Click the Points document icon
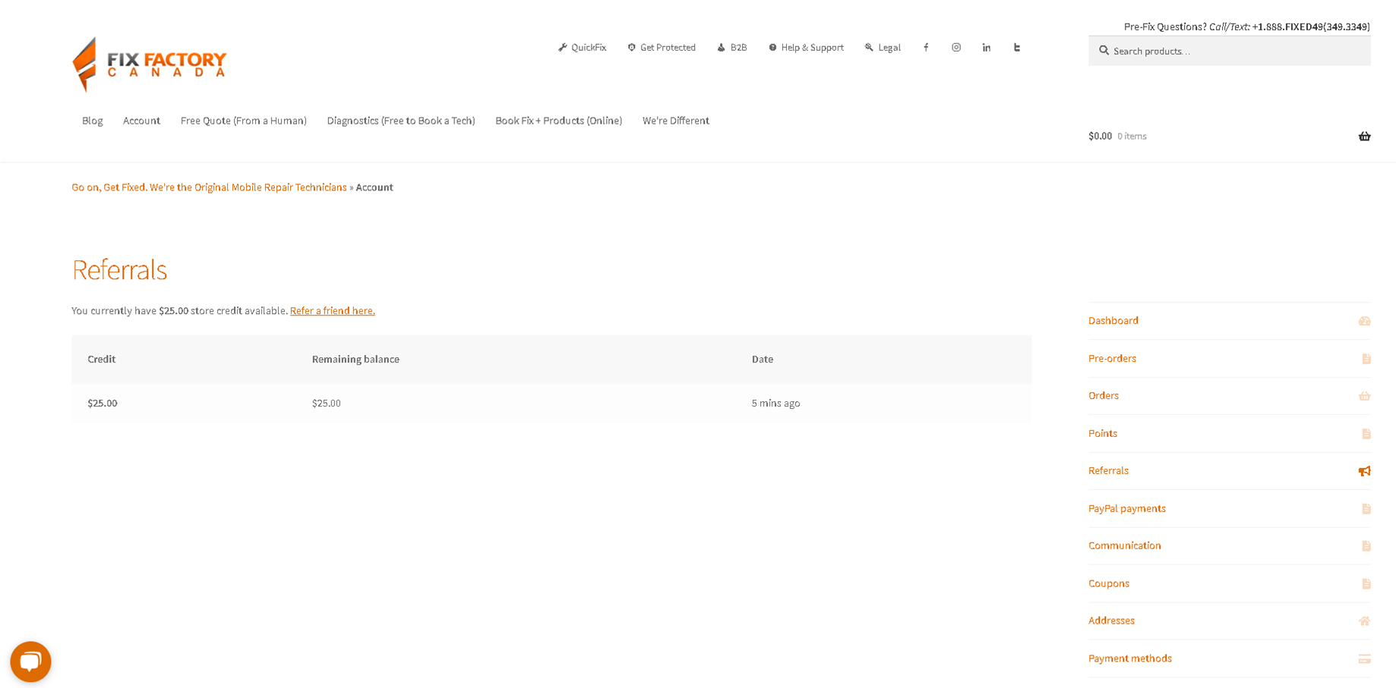The height and width of the screenshot is (688, 1396). tap(1366, 434)
